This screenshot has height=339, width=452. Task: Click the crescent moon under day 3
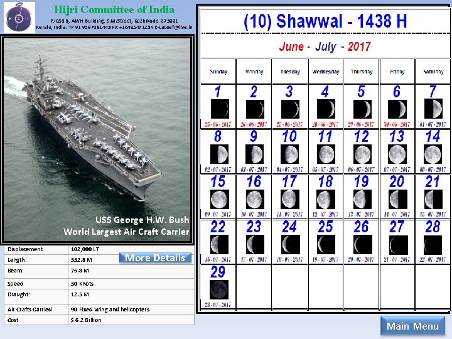(290, 109)
